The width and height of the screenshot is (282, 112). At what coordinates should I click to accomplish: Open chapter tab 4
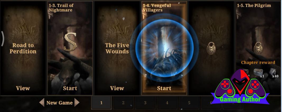click(167, 103)
